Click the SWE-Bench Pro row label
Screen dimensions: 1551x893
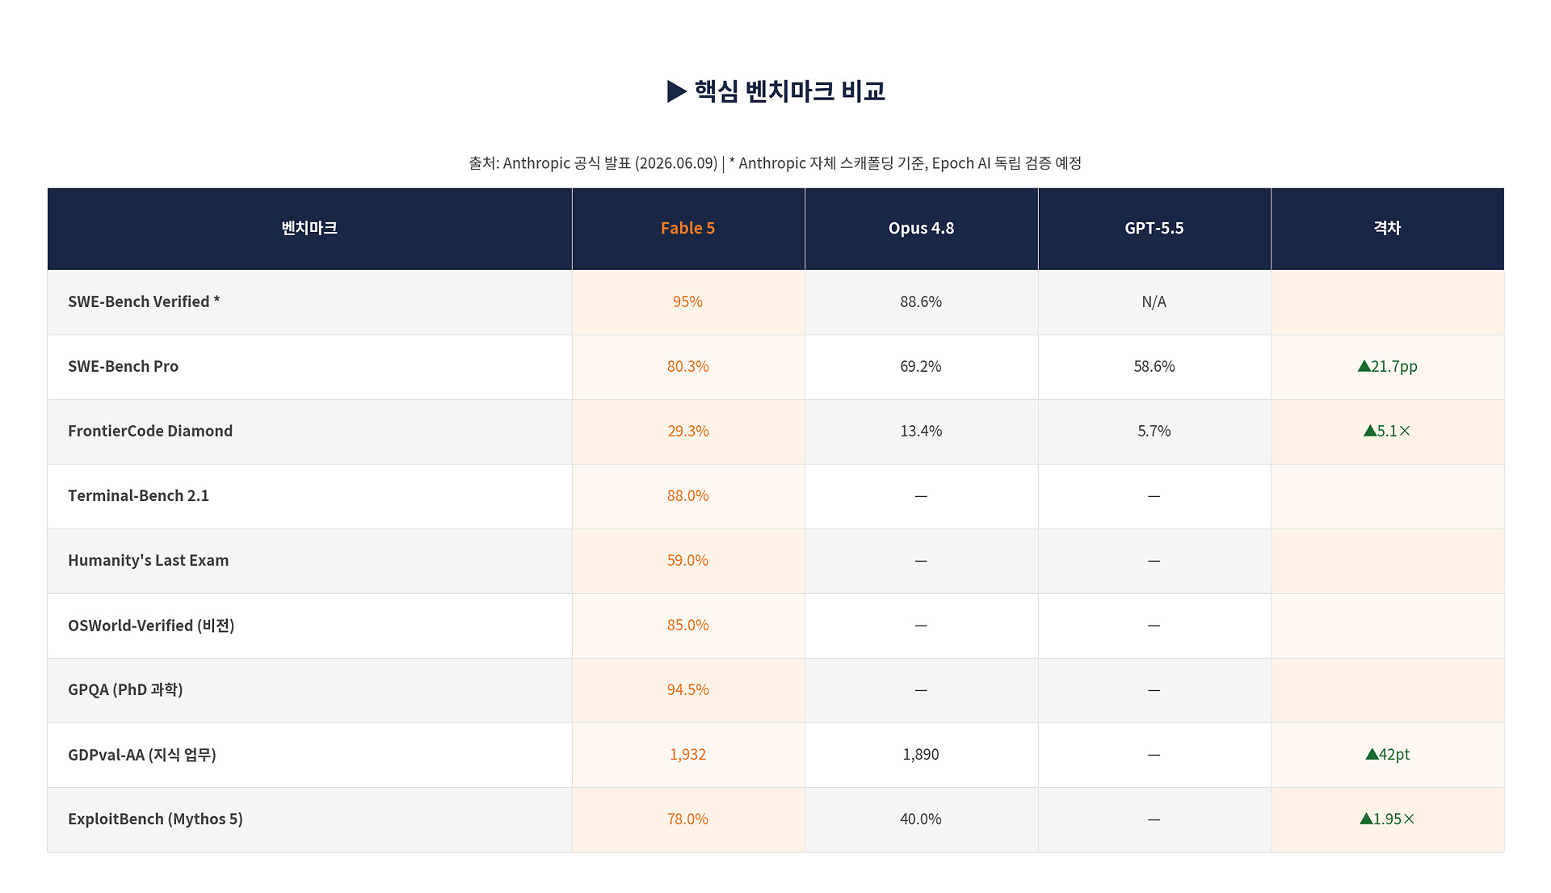(123, 366)
